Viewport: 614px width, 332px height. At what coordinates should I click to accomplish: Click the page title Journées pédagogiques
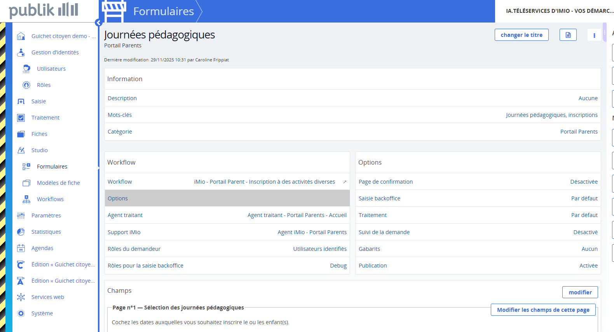tap(159, 35)
